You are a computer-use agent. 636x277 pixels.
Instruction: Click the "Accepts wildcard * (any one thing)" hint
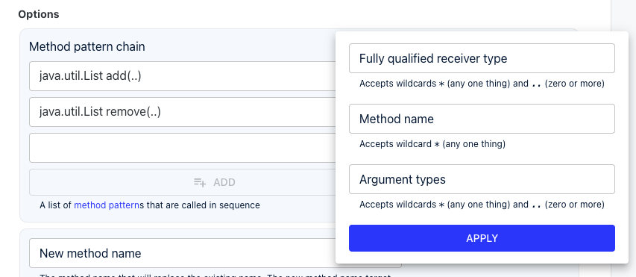432,144
